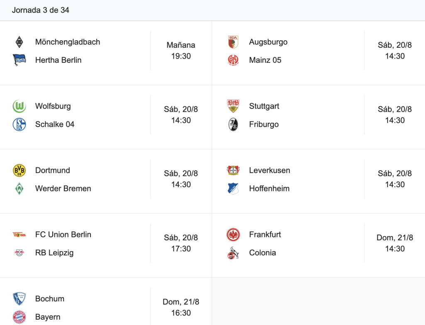Open match time Mañana 19:30
The width and height of the screenshot is (425, 325).
point(181,51)
